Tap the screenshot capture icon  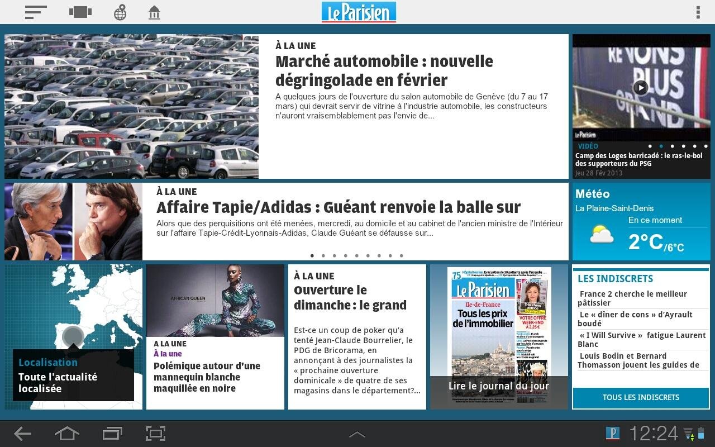tap(156, 434)
